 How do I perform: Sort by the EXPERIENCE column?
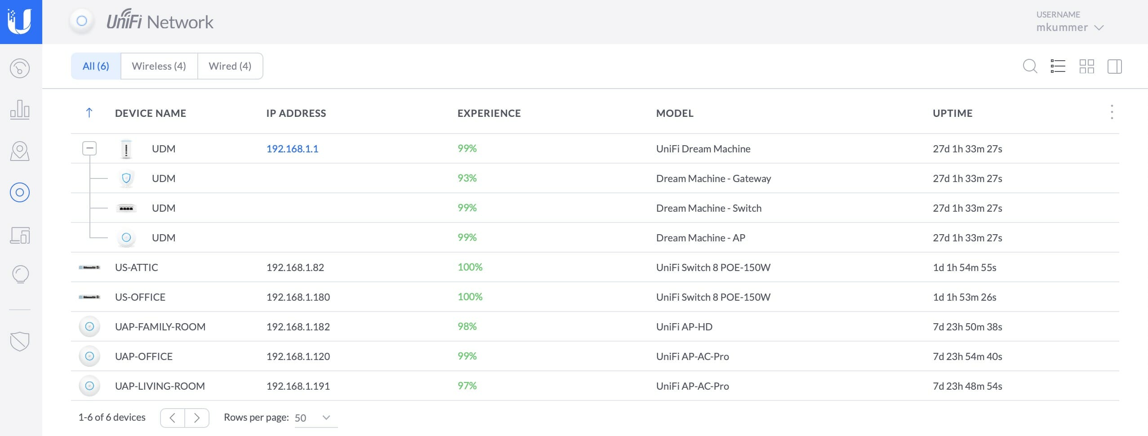tap(489, 113)
